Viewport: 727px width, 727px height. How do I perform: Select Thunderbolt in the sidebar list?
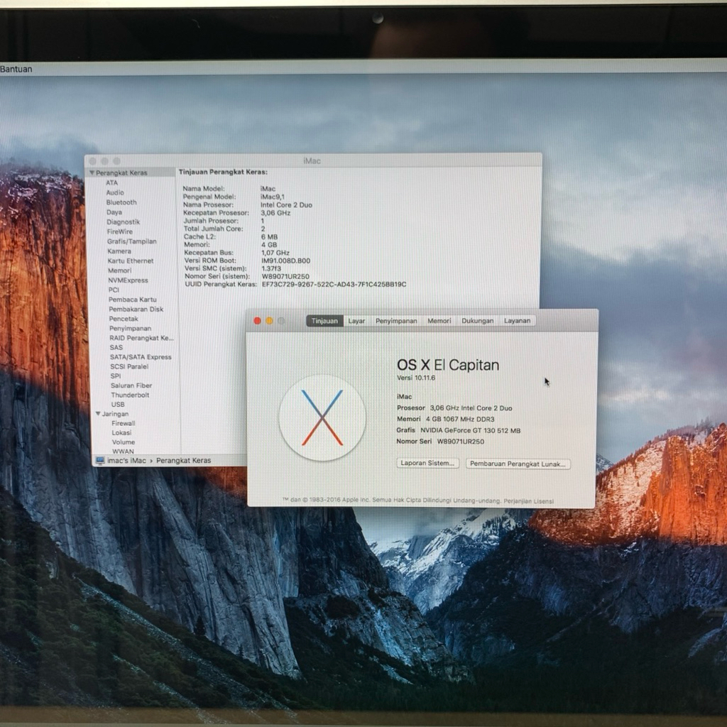(x=131, y=395)
